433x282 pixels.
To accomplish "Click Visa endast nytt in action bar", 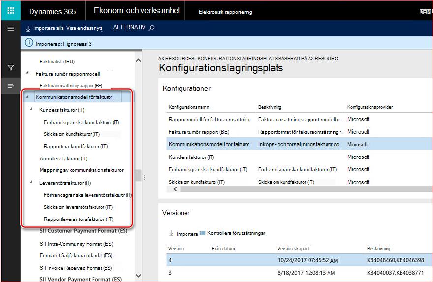I will 84,28.
